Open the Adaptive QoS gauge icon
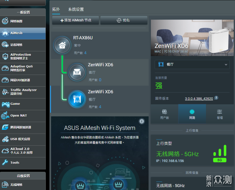Viewport: 235px width, 190px height. point(5,68)
